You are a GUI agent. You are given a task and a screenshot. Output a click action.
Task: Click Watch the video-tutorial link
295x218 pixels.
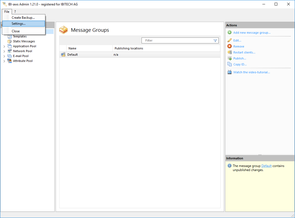[252, 72]
